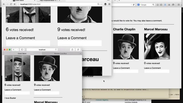Open a new tab in Firefox window
Image resolution: width=183 pixels, height=103 pixels.
click(x=119, y=1)
